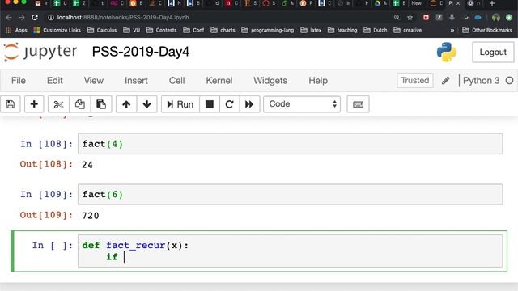Copy selected cells icon
The image size is (518, 291).
(79, 104)
